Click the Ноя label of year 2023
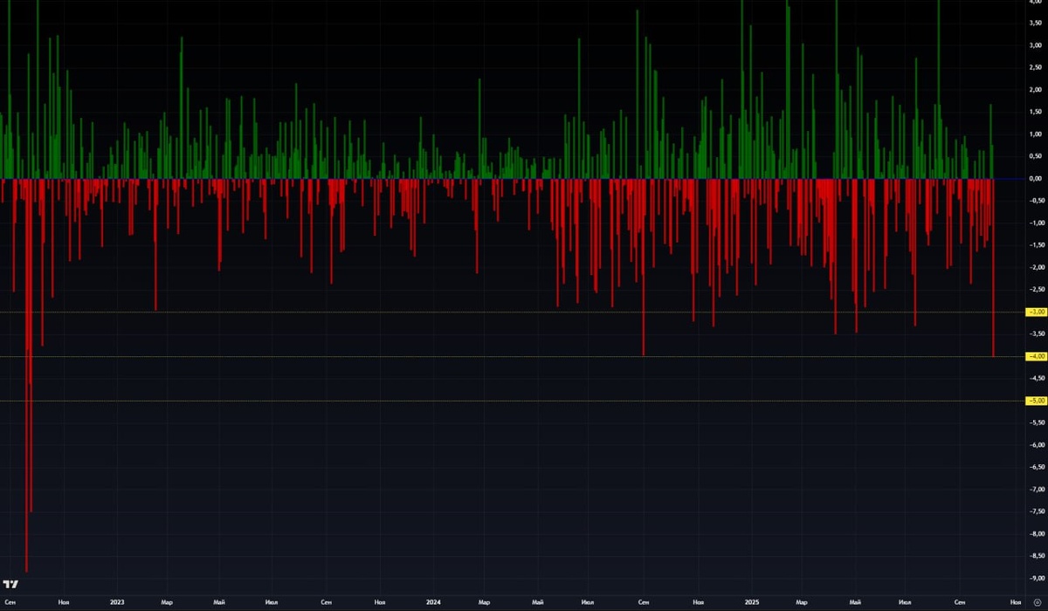The width and height of the screenshot is (1048, 611). [x=380, y=602]
